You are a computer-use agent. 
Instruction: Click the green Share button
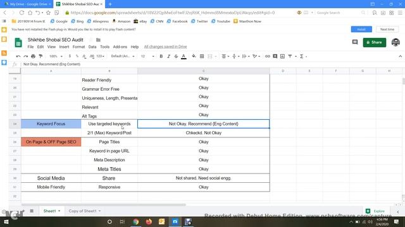374,42
